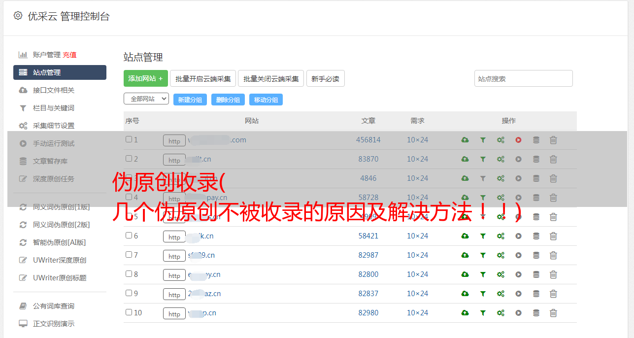The image size is (634, 338).
Task: Tick the checkbox for row 2
Action: pos(129,159)
